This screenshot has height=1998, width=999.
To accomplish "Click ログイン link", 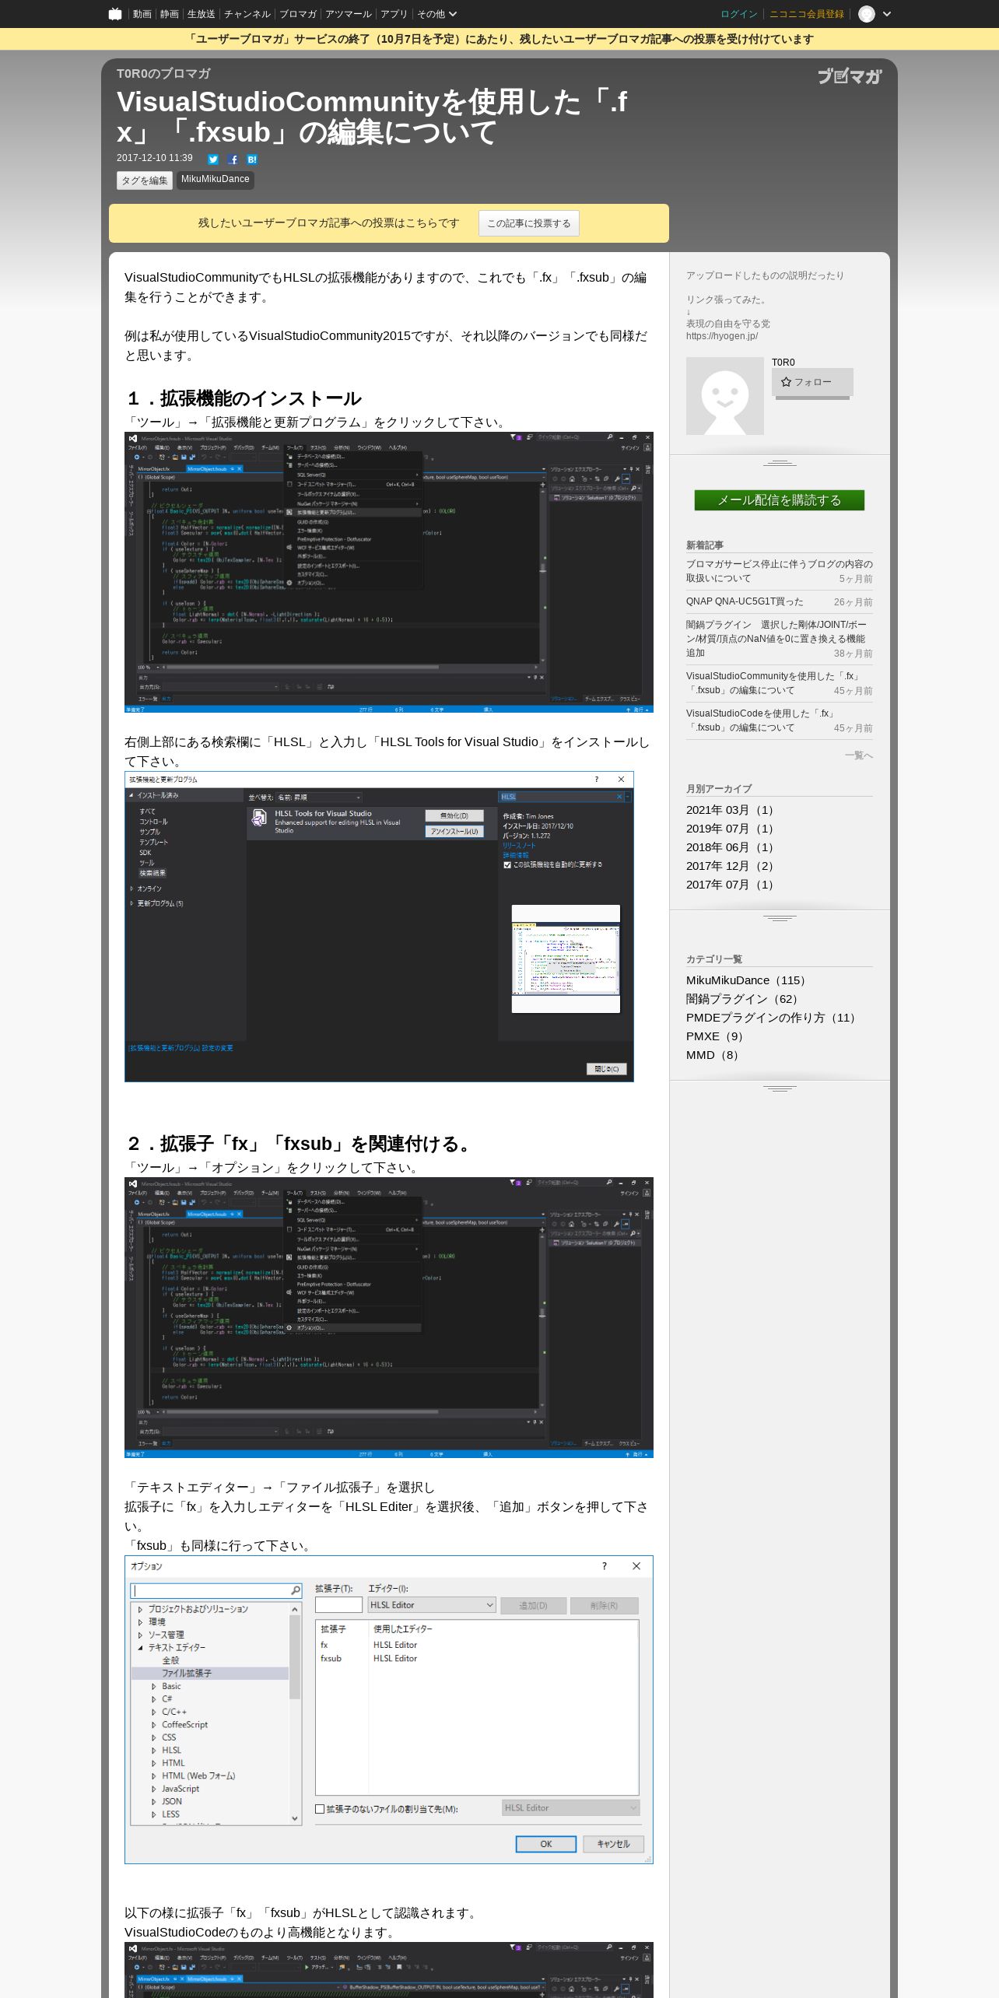I will coord(739,14).
